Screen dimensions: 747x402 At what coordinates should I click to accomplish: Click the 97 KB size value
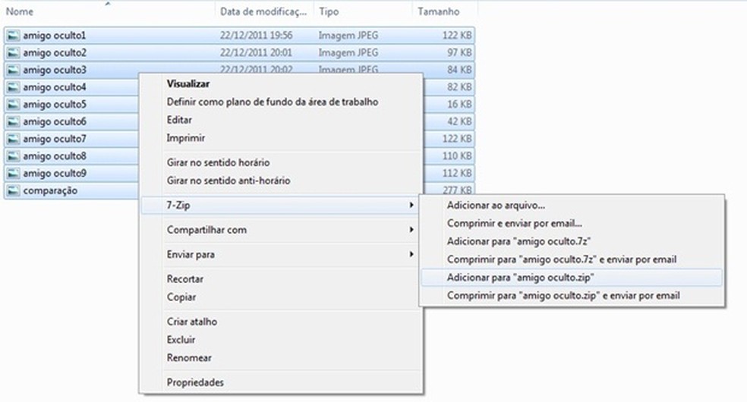[x=459, y=52]
